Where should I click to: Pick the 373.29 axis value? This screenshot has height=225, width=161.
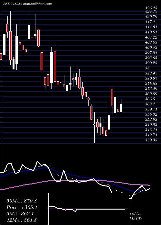tap(151, 89)
